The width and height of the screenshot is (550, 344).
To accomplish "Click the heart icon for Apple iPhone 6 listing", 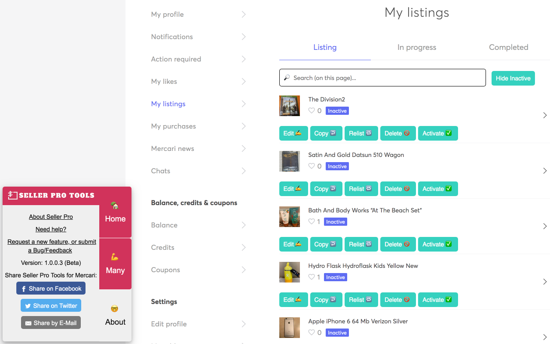I will point(312,332).
